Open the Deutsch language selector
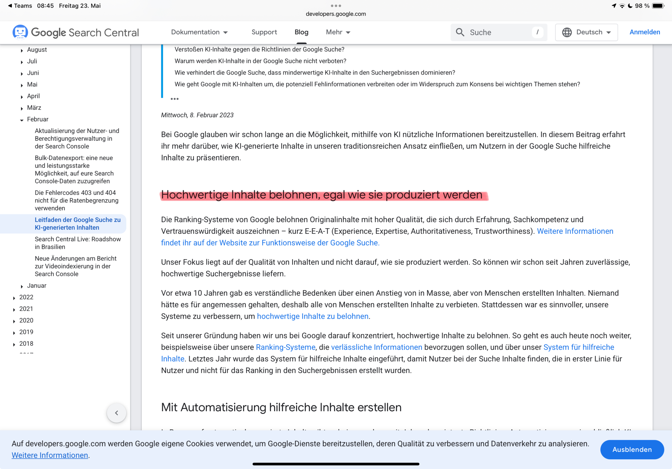672x469 pixels. [586, 32]
